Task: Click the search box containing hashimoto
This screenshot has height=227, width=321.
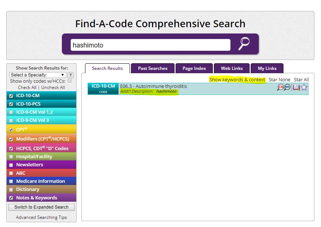Action: click(x=151, y=45)
